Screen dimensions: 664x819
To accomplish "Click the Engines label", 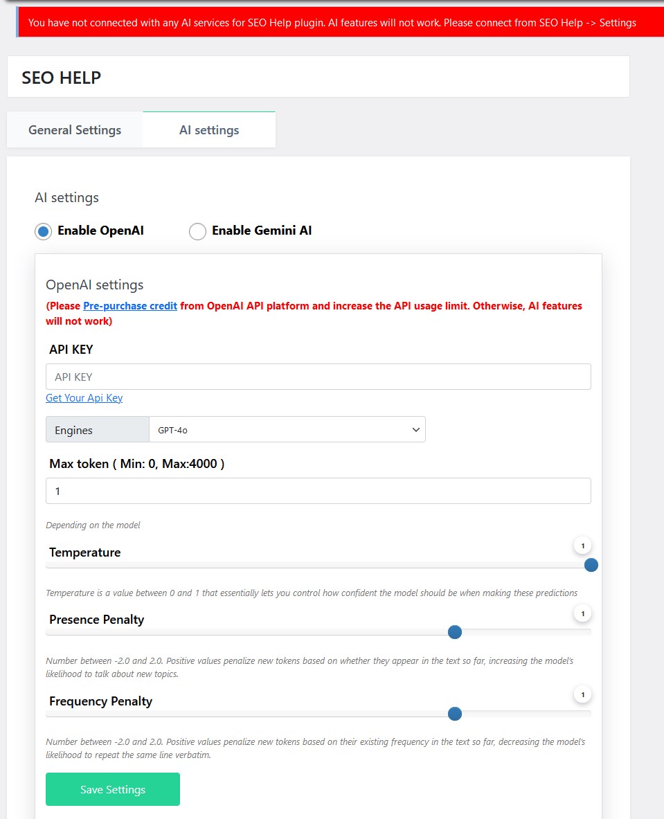I will coord(97,429).
